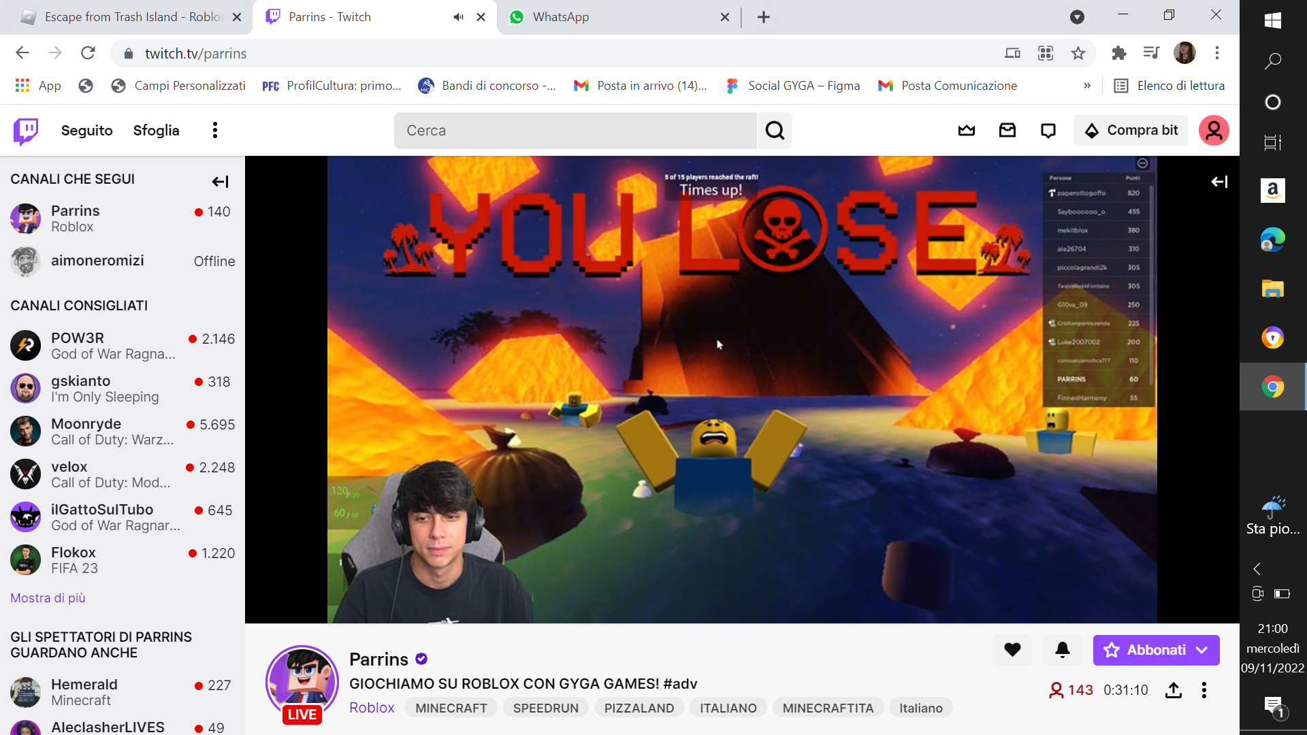Open user avatar profile menu
The width and height of the screenshot is (1307, 735).
click(1214, 131)
